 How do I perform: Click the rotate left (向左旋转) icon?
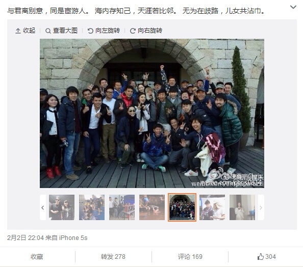pos(90,31)
